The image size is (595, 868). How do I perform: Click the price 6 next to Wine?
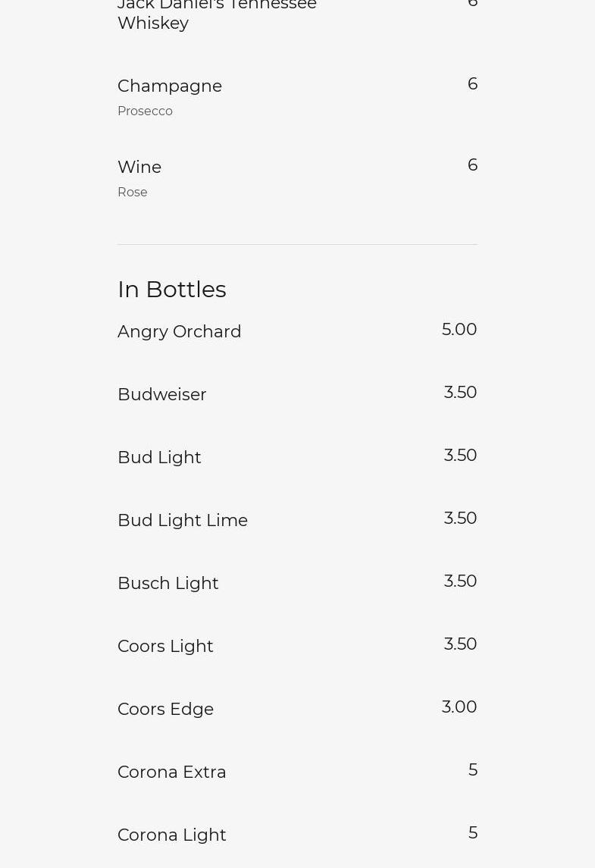coord(472,165)
